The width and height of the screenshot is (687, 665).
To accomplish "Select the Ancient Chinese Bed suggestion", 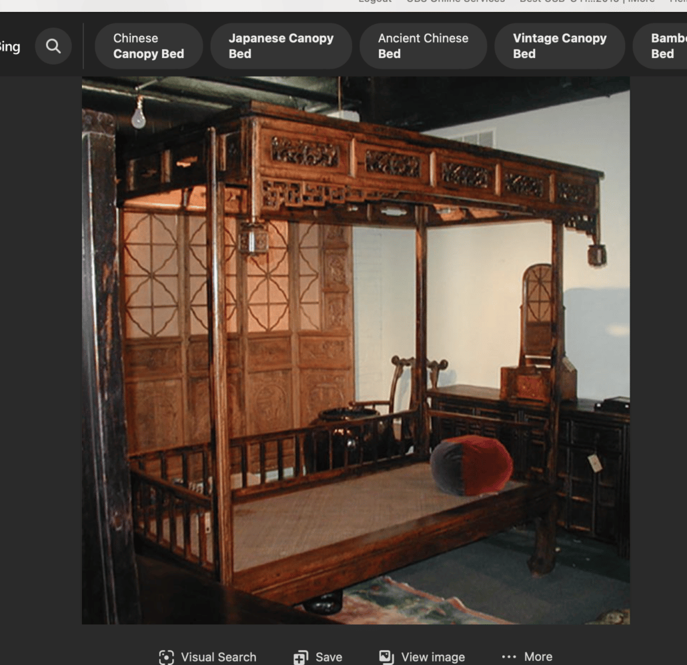I will click(423, 46).
